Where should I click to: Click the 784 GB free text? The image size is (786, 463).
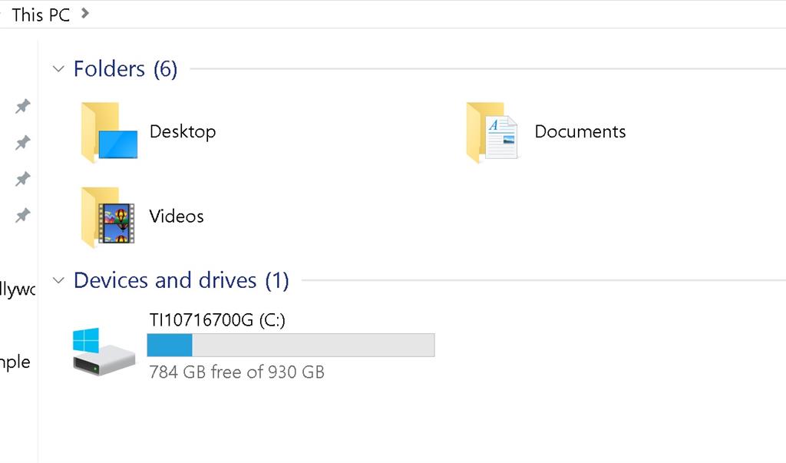click(x=236, y=372)
